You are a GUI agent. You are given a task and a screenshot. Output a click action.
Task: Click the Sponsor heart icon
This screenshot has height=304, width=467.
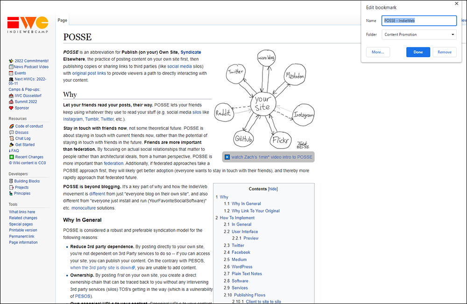(x=11, y=108)
